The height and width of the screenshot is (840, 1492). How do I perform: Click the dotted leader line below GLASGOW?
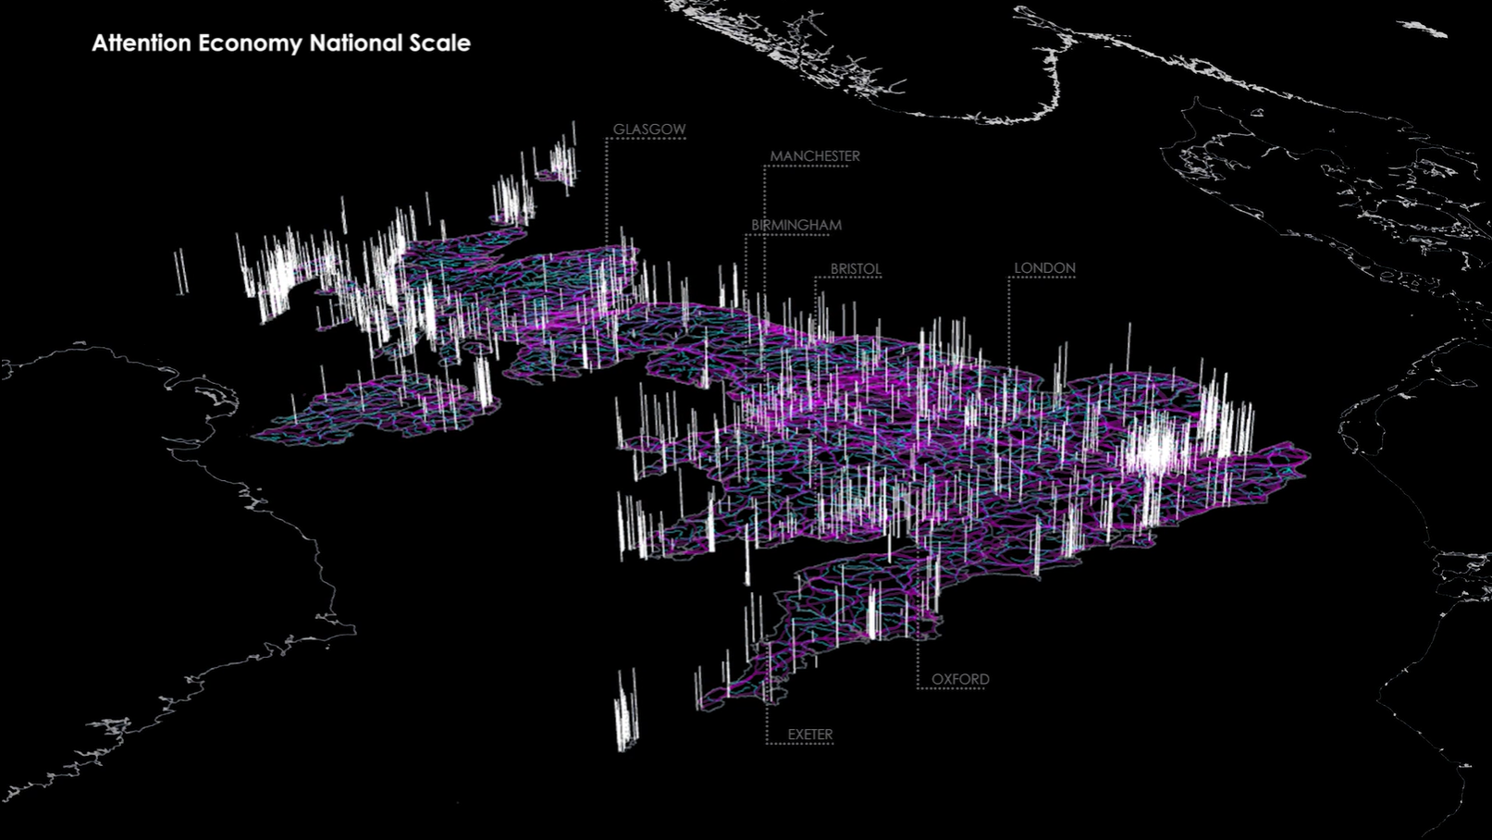[607, 194]
